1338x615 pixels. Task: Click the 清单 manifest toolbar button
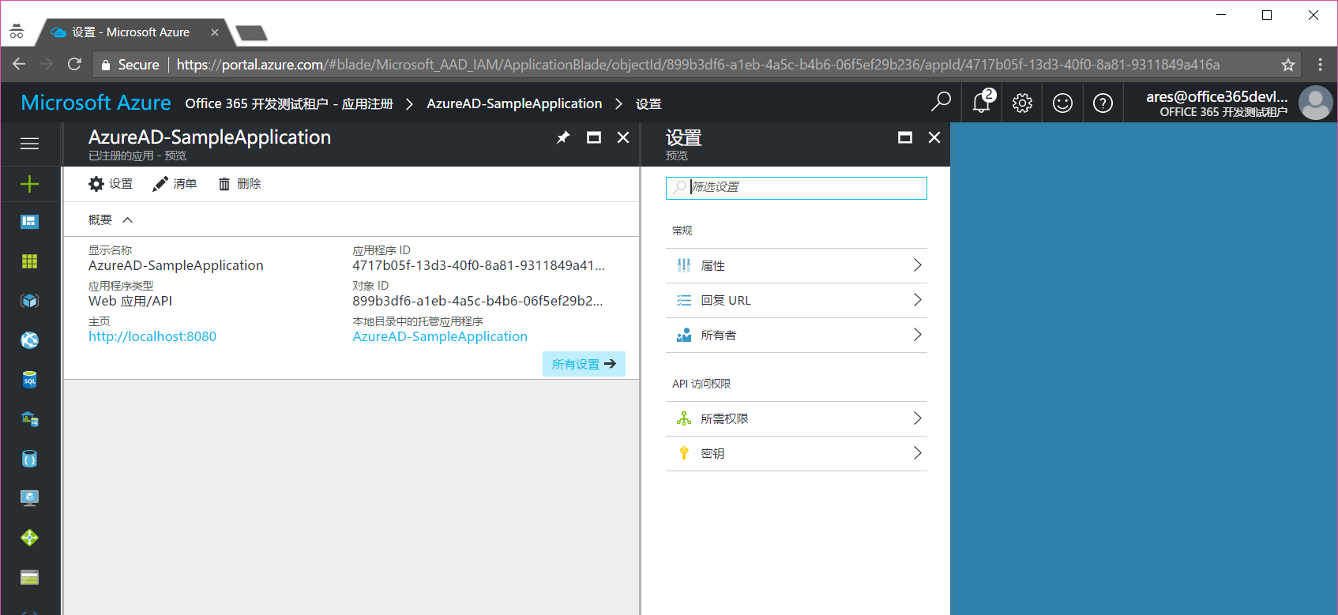coord(175,184)
